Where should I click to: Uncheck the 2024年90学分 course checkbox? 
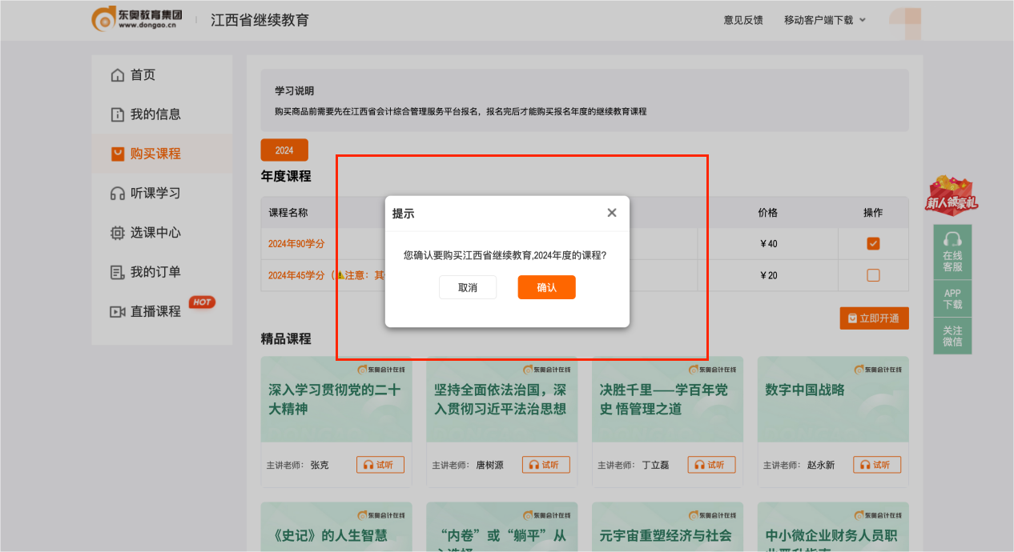[873, 242]
